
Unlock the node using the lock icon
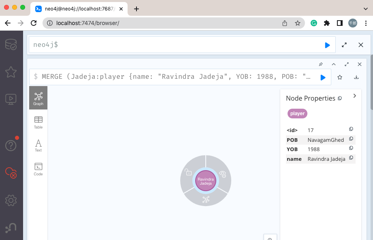[x=188, y=172]
